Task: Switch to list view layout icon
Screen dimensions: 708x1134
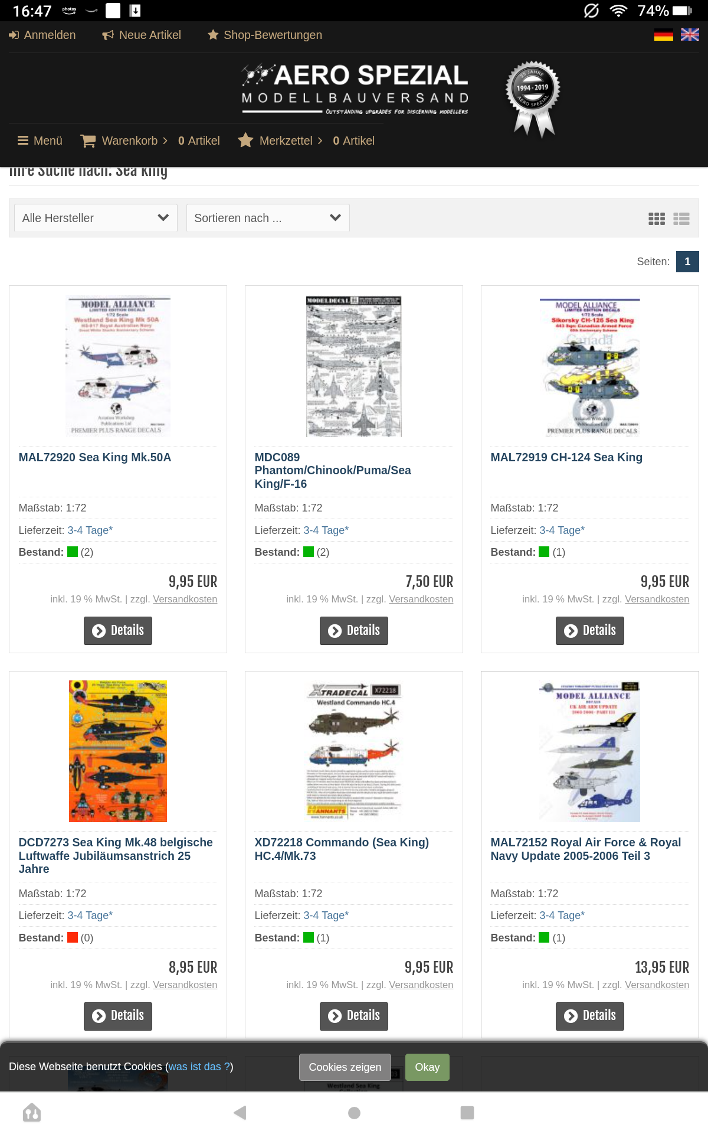Action: tap(681, 219)
